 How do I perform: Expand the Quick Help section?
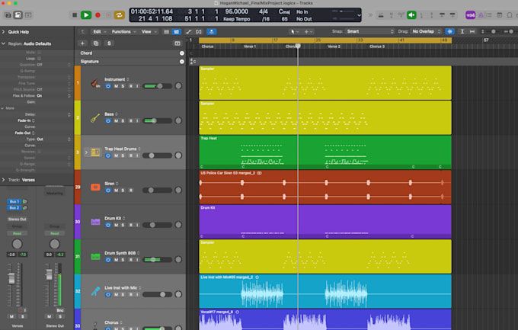coord(4,32)
